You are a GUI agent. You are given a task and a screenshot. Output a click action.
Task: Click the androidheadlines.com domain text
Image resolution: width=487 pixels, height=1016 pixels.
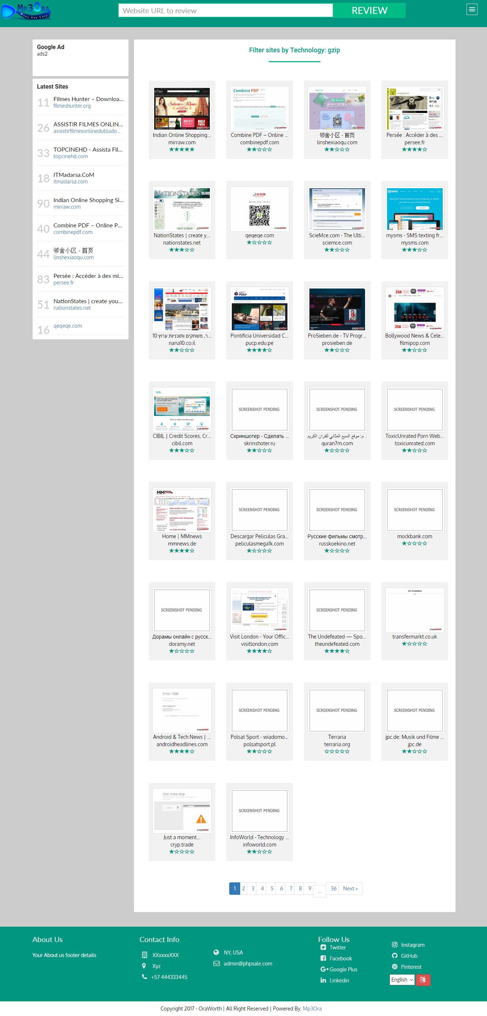[x=182, y=744]
